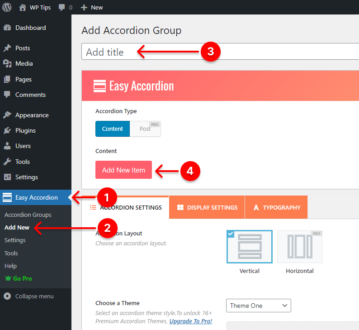Open the WP Tips home icon

click(23, 7)
